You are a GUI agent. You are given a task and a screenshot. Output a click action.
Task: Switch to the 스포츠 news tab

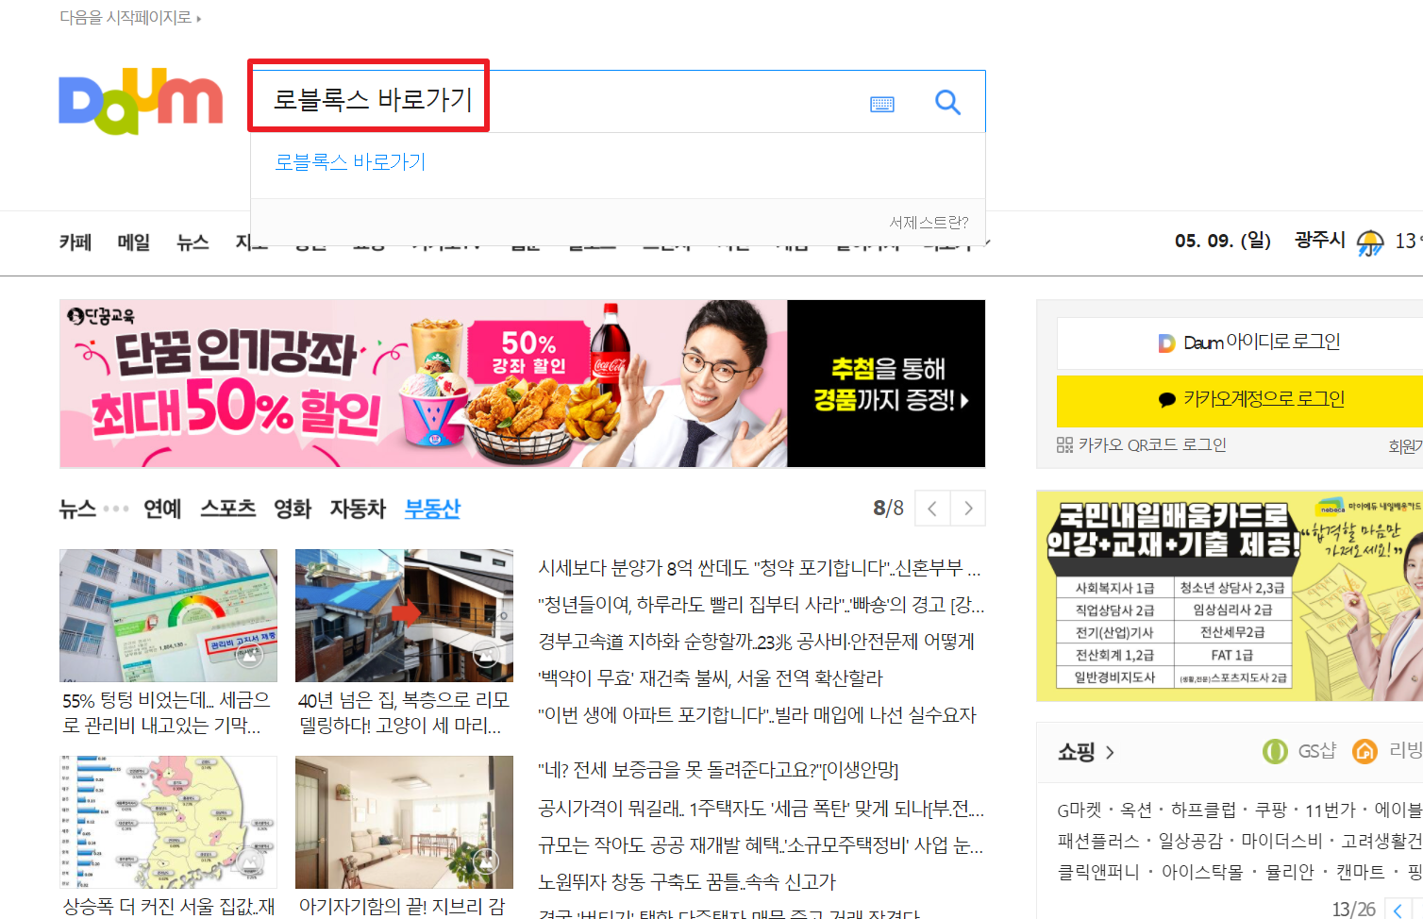click(227, 509)
